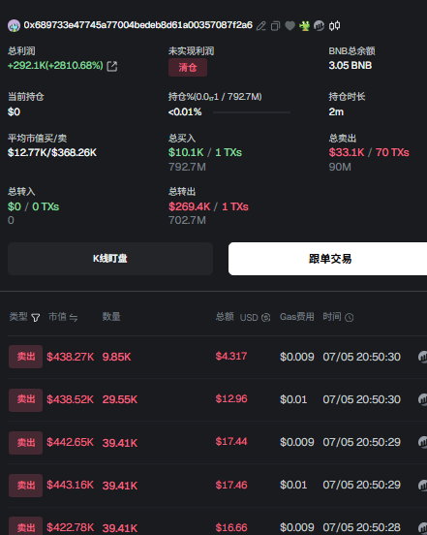The height and width of the screenshot is (535, 427).
Task: Select the wallet address 0x689733e4...f2a6 text
Action: pos(138,25)
